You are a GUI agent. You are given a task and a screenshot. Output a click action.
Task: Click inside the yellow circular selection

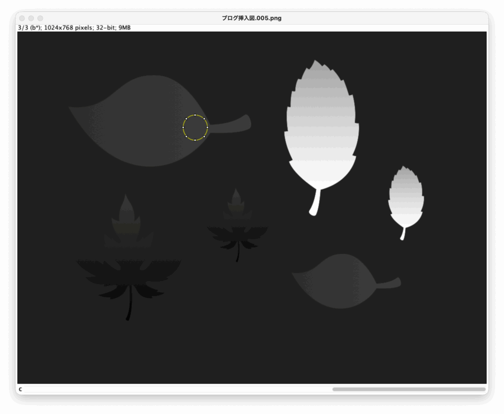click(195, 128)
